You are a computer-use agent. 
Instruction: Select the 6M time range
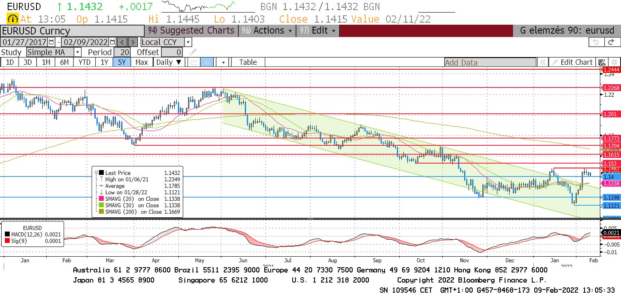point(64,62)
